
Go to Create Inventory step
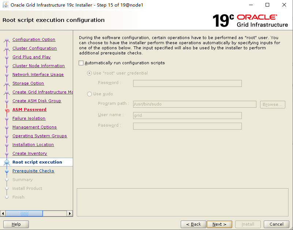tap(30, 154)
